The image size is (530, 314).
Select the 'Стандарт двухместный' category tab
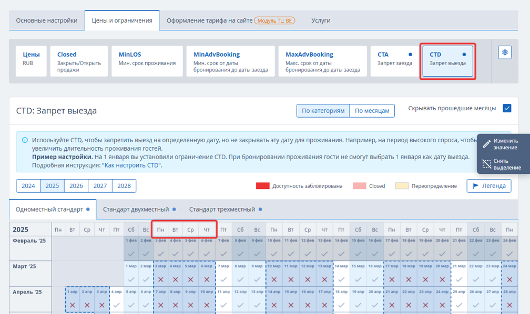point(139,210)
